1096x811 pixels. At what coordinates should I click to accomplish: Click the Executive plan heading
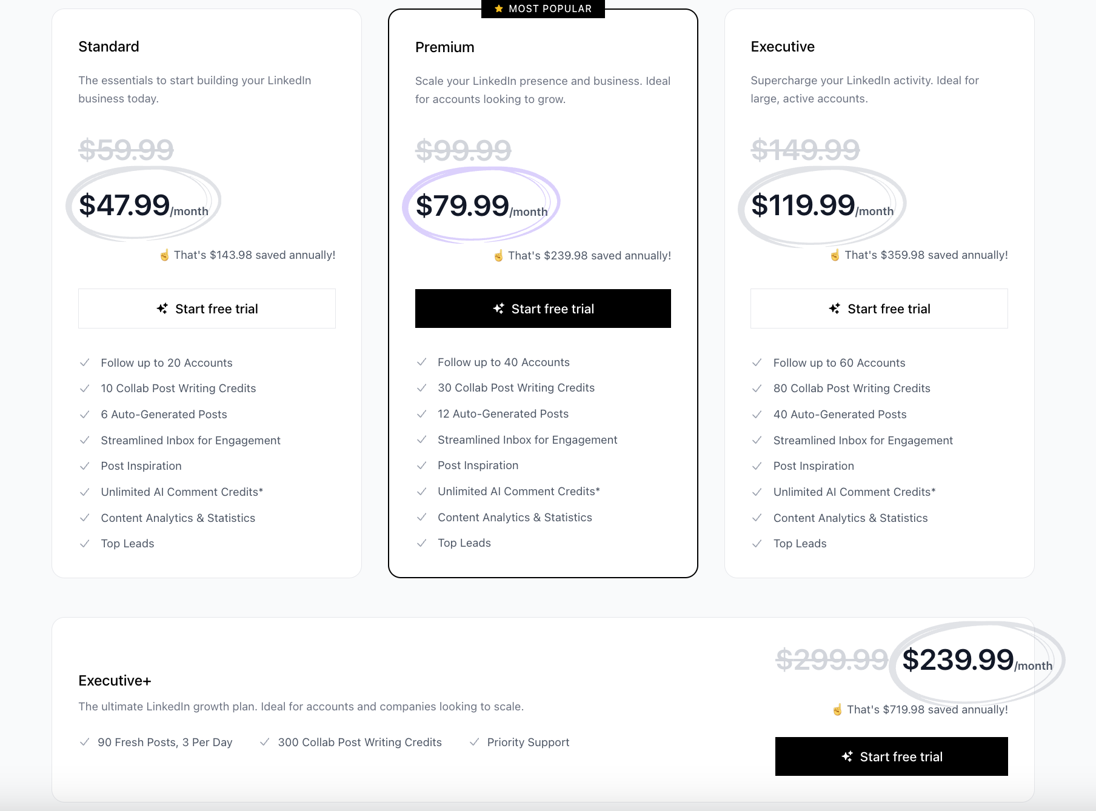tap(783, 46)
